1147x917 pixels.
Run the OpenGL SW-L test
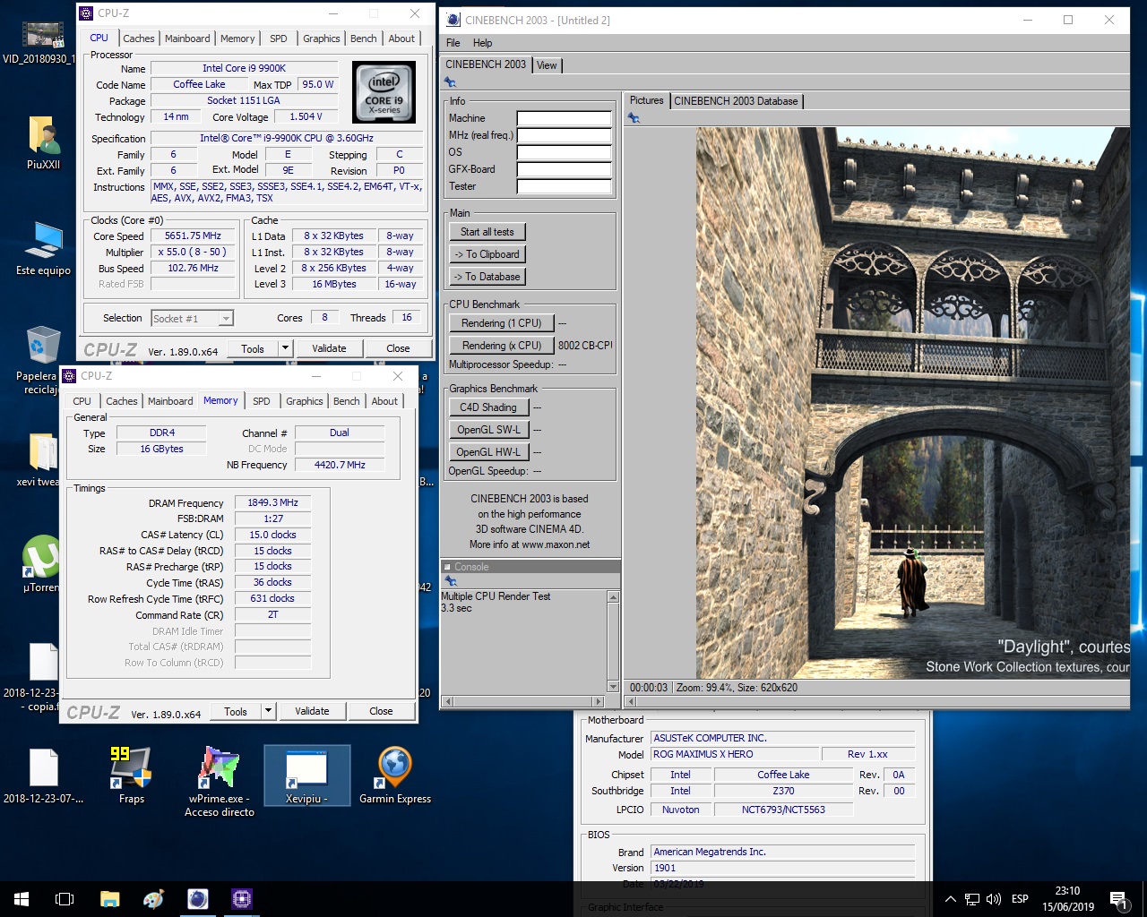488,430
